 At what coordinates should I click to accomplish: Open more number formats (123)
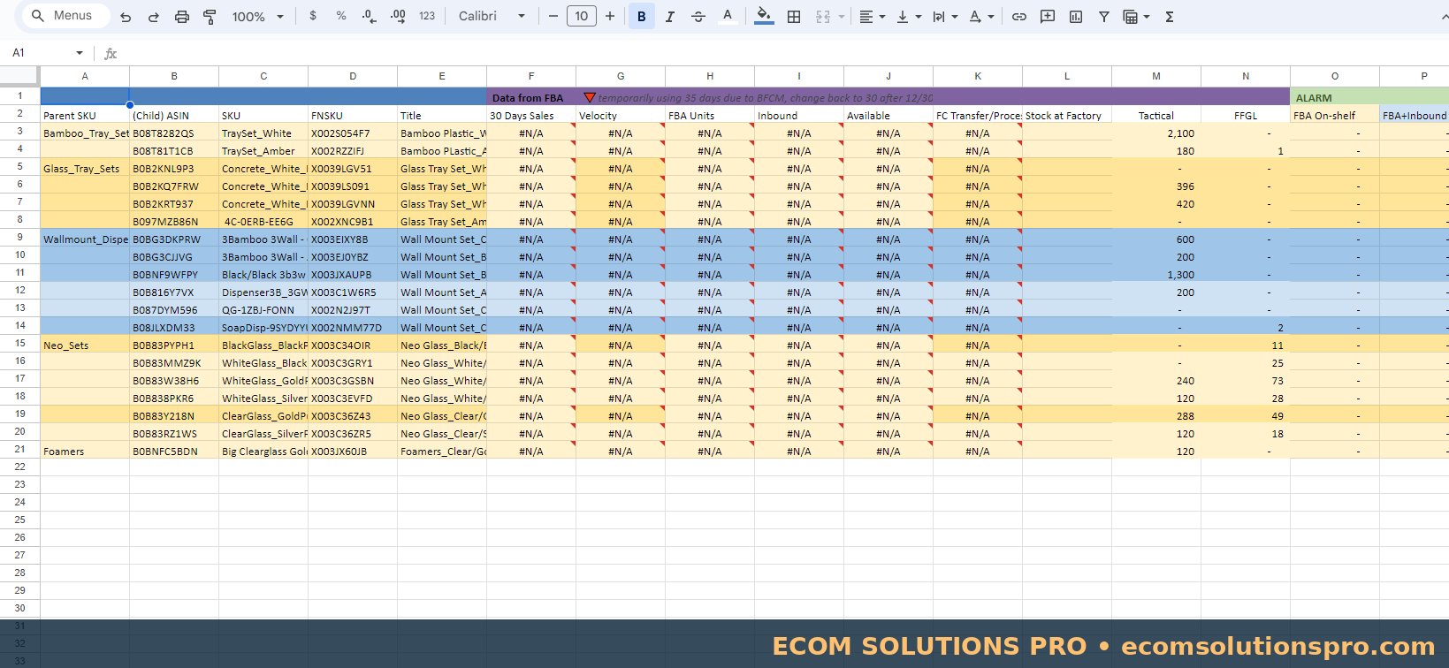pyautogui.click(x=427, y=16)
